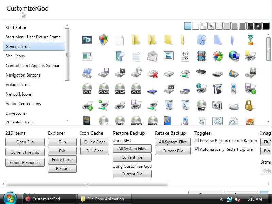Select the DVD-RAM disc icon
Image resolution: width=272 pixels, height=204 pixels.
click(104, 89)
